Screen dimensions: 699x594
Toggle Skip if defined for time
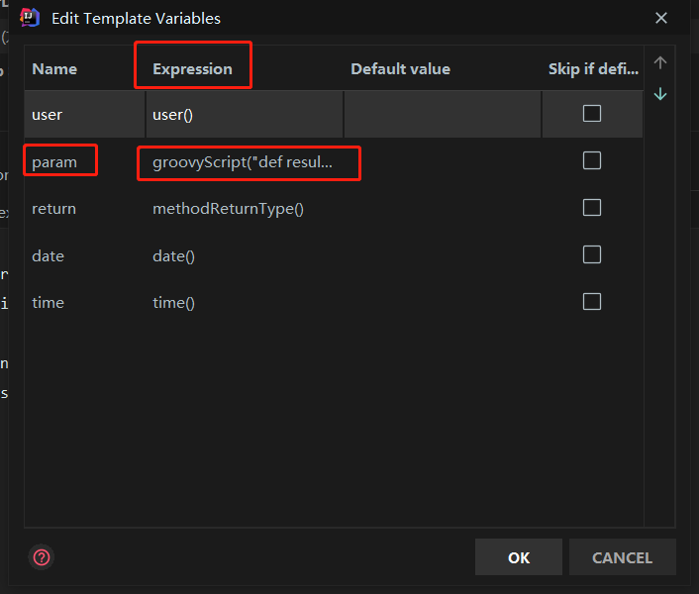coord(592,302)
